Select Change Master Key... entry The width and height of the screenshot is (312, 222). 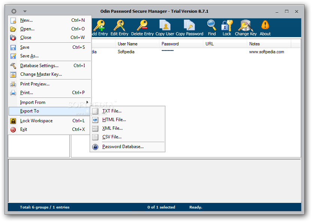50,74
